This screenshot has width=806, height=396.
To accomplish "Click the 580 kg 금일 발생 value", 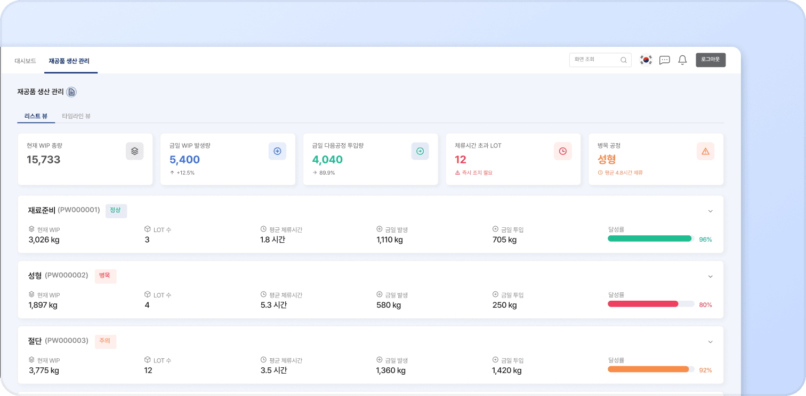I will [389, 306].
